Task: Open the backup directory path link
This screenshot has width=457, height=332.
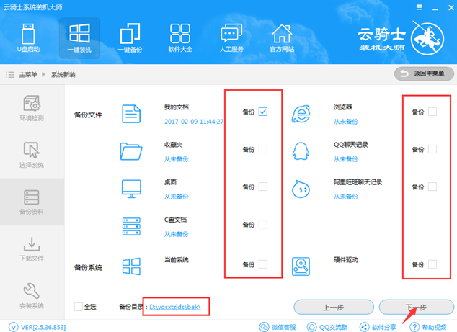Action: pos(175,307)
